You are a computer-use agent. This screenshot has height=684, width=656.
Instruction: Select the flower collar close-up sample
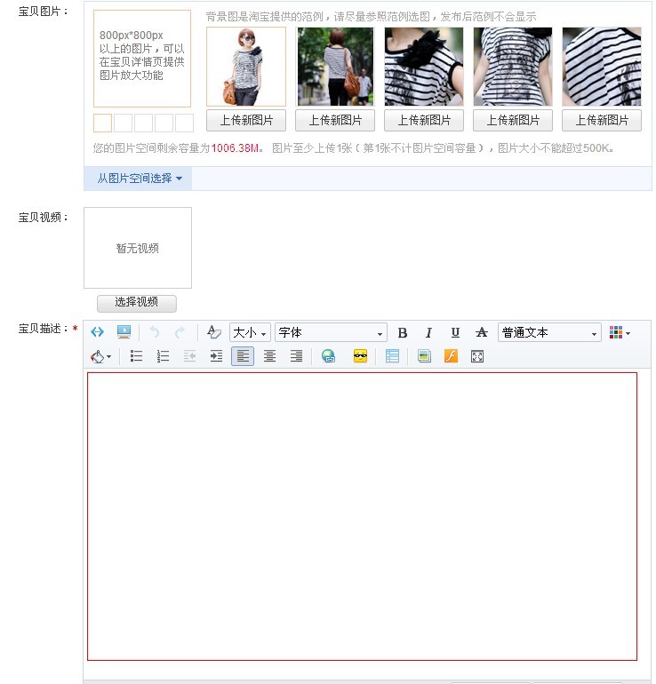point(424,67)
